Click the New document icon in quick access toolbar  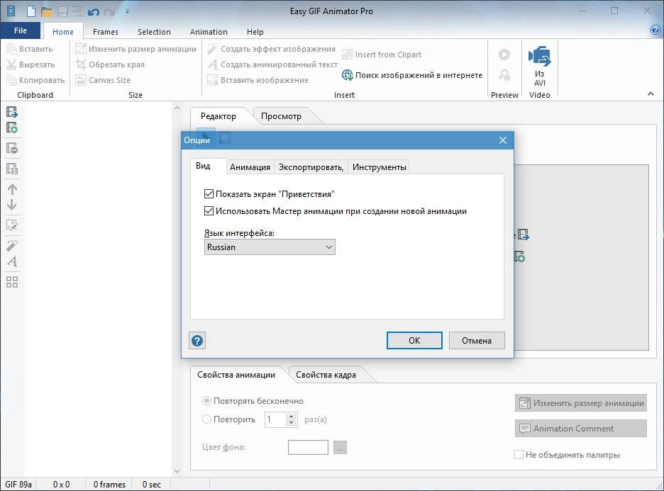(31, 11)
